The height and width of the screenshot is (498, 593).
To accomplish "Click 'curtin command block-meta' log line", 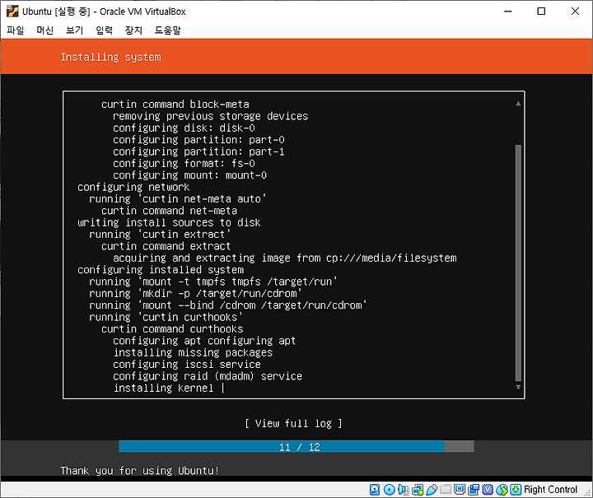I will click(175, 105).
